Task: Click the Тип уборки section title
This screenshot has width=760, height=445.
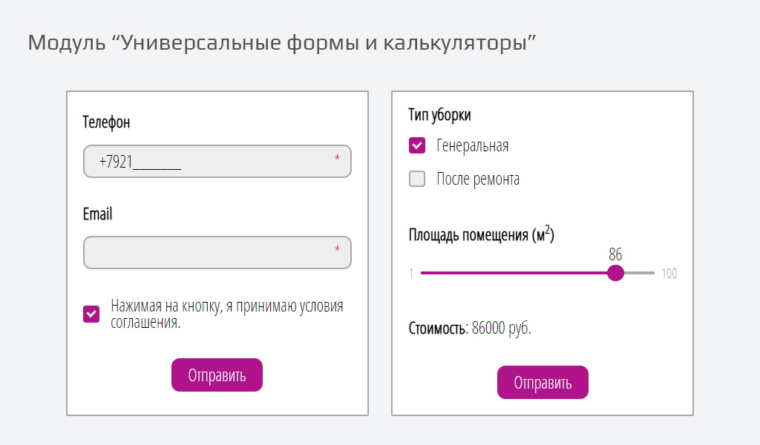Action: tap(439, 114)
